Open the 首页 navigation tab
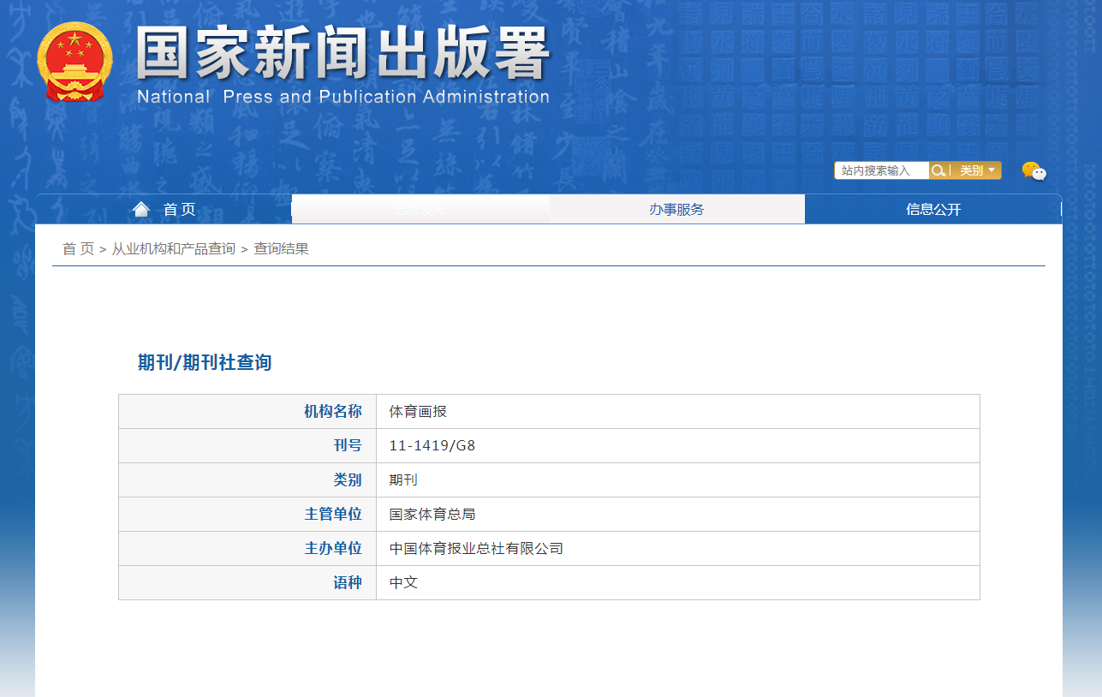This screenshot has width=1102, height=697. tap(179, 209)
